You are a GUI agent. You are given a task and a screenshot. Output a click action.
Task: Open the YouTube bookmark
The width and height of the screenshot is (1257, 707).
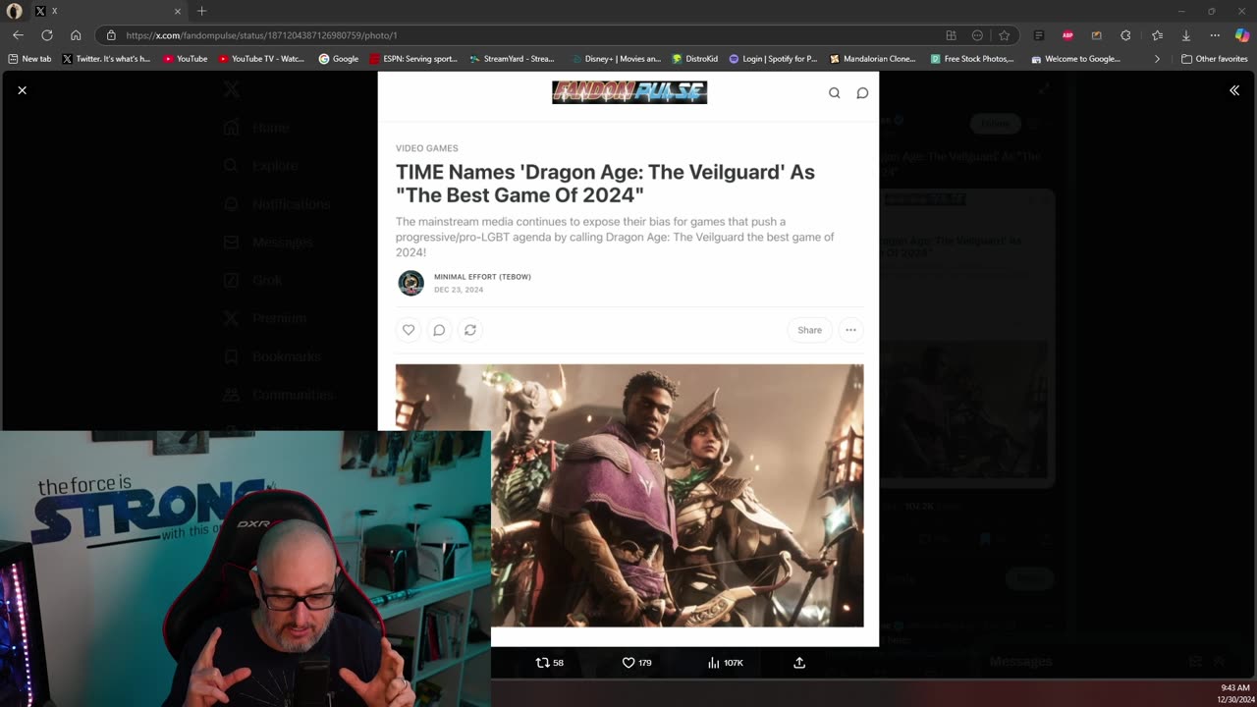(x=185, y=59)
